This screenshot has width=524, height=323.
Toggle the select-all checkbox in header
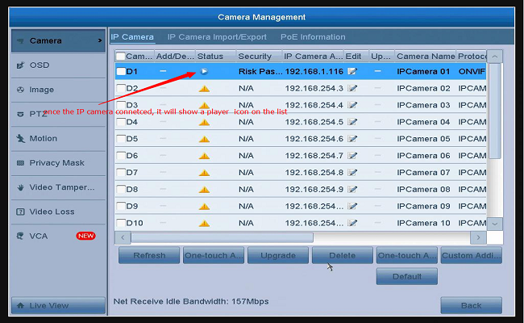pyautogui.click(x=121, y=57)
